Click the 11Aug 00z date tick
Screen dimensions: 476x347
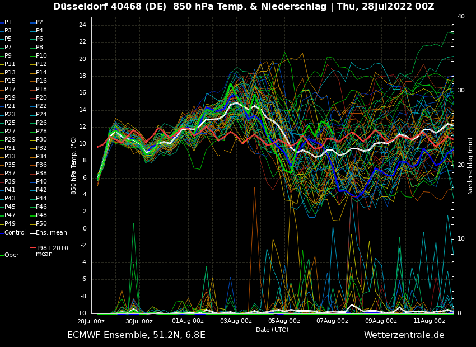point(429,321)
